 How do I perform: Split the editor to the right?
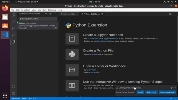click(x=170, y=14)
